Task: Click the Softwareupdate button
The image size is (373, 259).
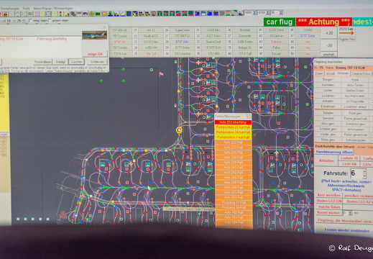Action: pyautogui.click(x=356, y=140)
